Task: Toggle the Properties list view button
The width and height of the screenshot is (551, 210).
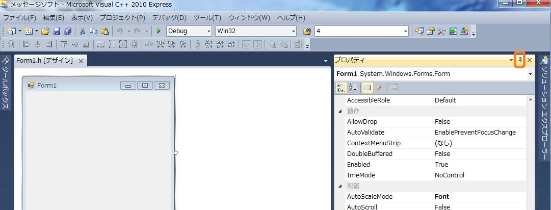Action: point(368,88)
